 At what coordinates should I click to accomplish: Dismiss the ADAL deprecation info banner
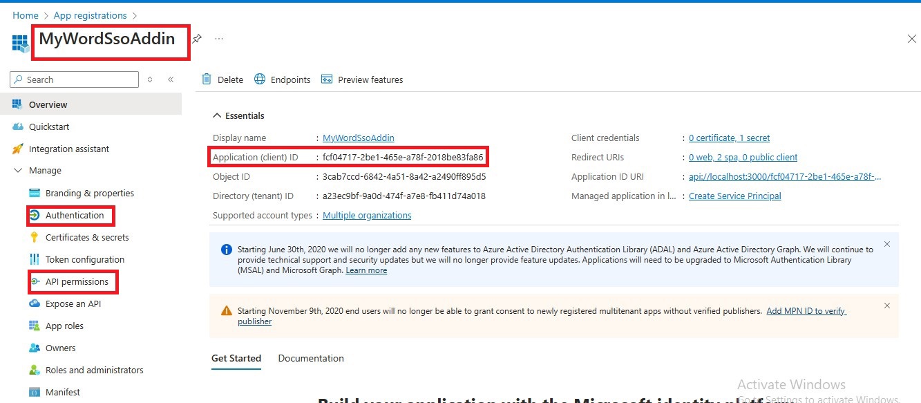[887, 245]
